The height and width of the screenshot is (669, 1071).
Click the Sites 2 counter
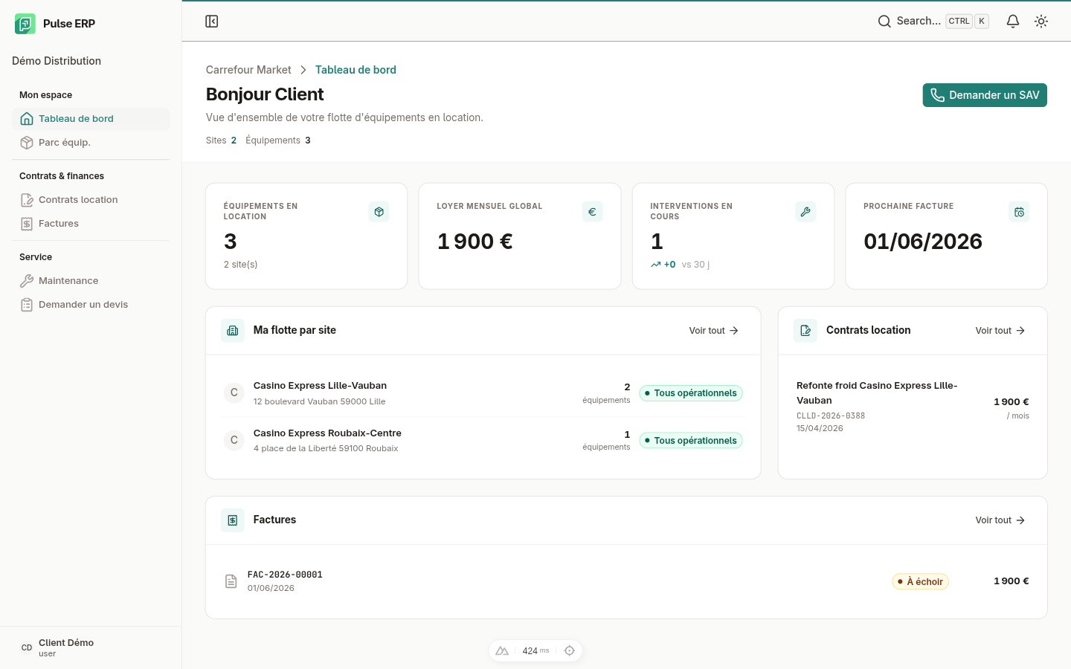221,140
